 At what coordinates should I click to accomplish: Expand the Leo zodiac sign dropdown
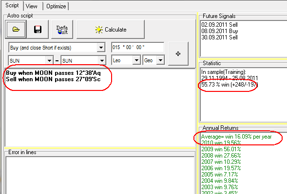click(136, 60)
